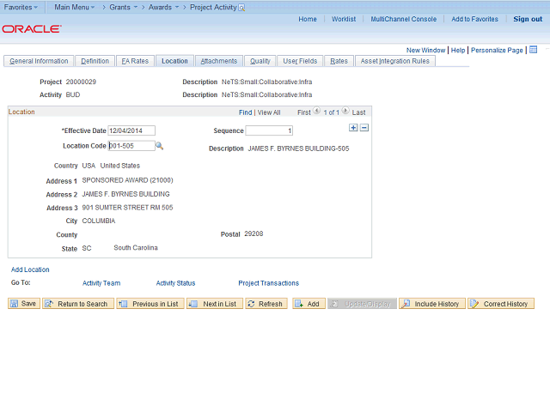This screenshot has height=412, width=550.
Task: Go to Next in List
Action: (x=215, y=303)
